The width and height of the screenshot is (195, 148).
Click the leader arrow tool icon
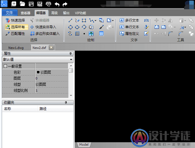(102, 27)
